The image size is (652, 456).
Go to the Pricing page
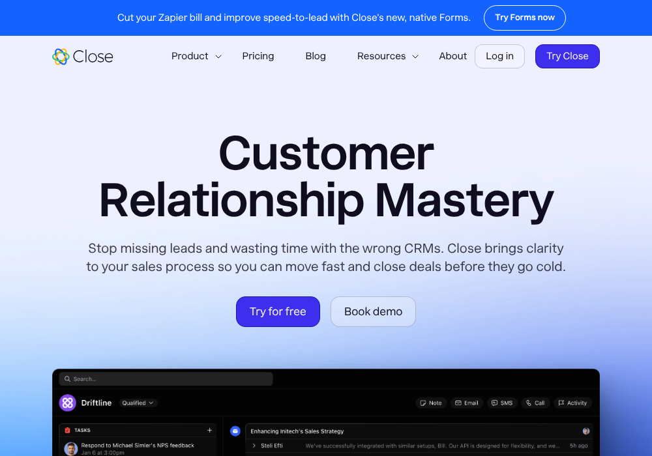[x=258, y=57]
